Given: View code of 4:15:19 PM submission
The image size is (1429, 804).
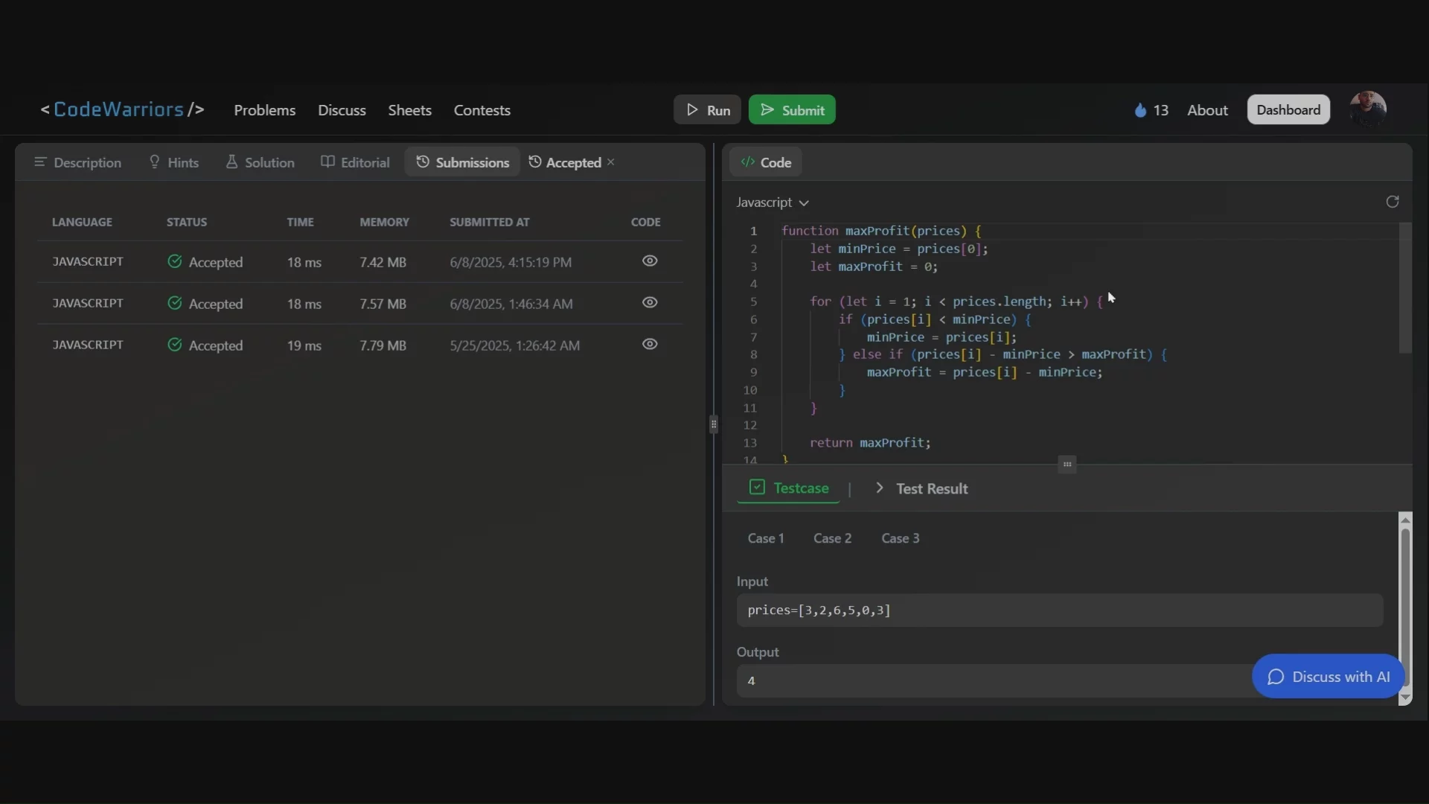Looking at the screenshot, I should 650,261.
